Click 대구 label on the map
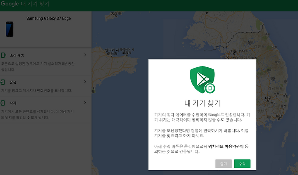Viewport: 298px width, 175px height. click(268, 98)
